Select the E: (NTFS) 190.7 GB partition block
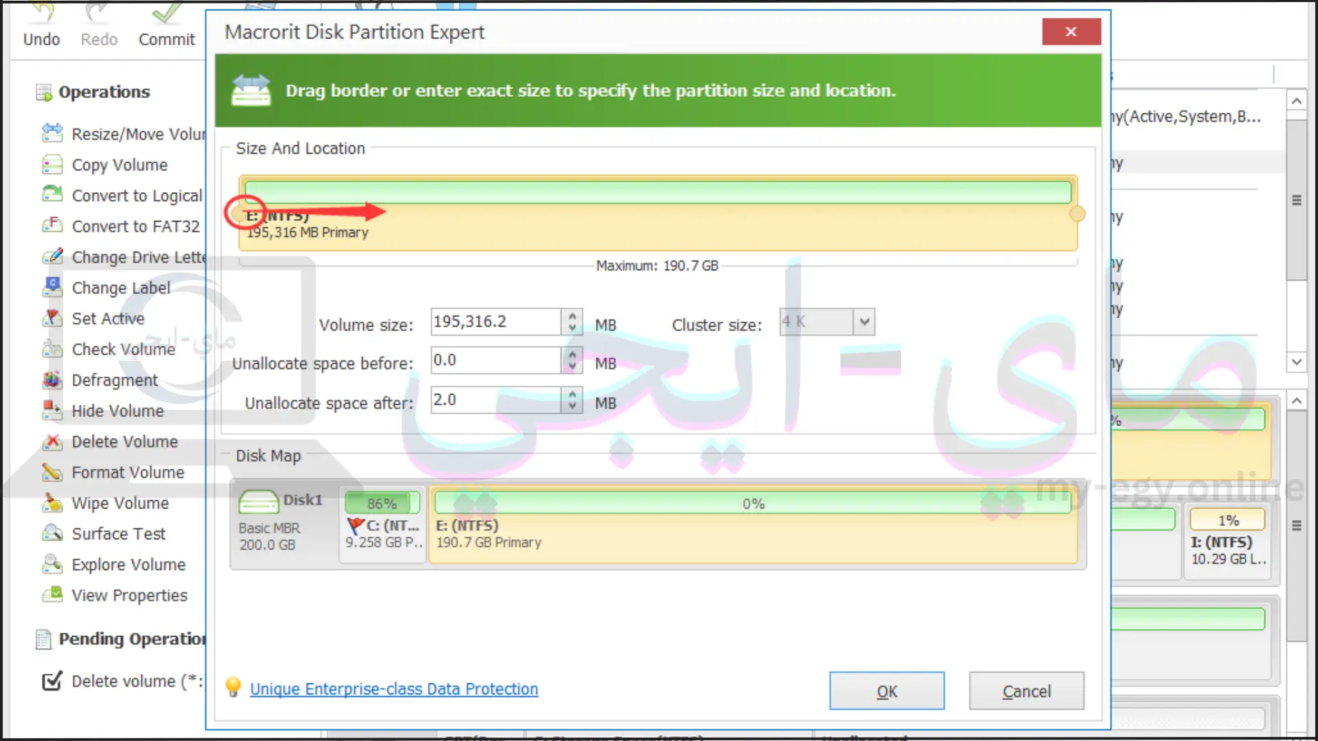The width and height of the screenshot is (1318, 741). pos(753,525)
